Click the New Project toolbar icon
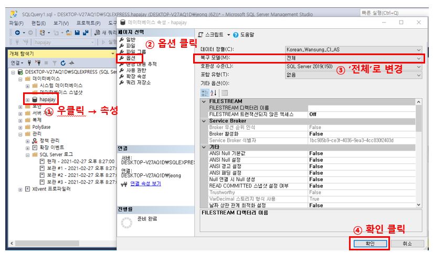This screenshot has height=253, width=433. [x=42, y=33]
